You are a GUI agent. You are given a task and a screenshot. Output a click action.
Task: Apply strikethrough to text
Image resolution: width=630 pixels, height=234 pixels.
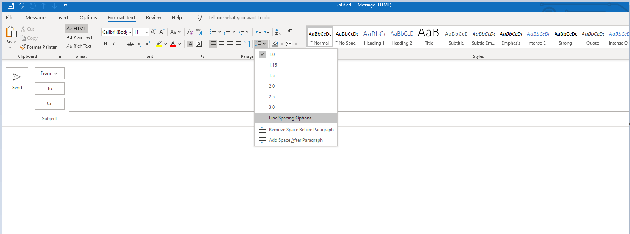point(130,44)
